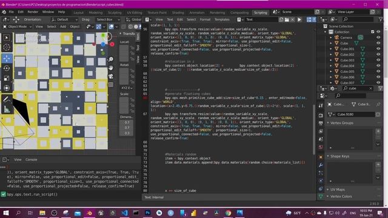The width and height of the screenshot is (388, 218).
Task: Click the outliner filter funnel icon
Action: coord(381,19)
